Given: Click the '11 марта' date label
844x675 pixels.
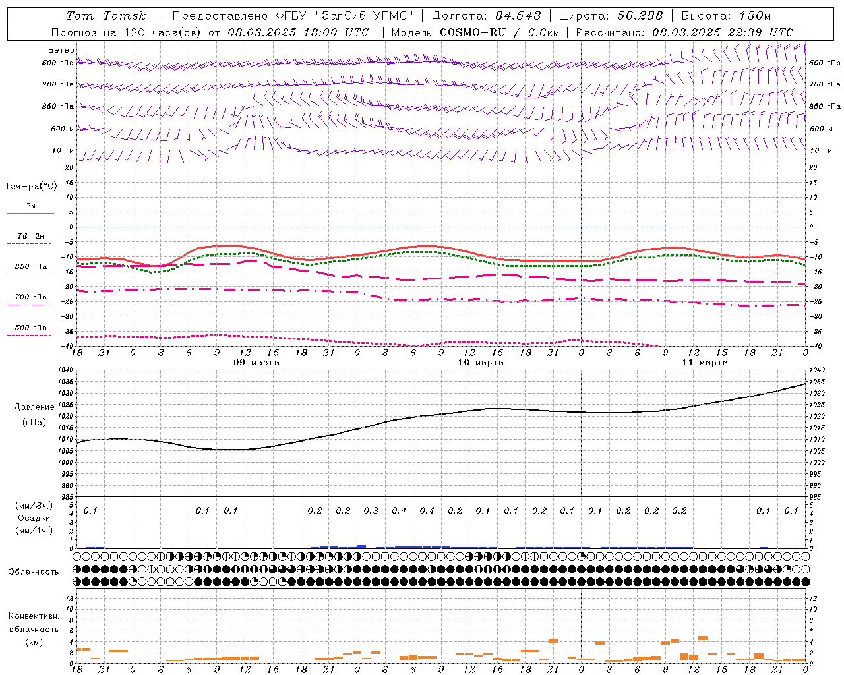Looking at the screenshot, I should coord(705,363).
